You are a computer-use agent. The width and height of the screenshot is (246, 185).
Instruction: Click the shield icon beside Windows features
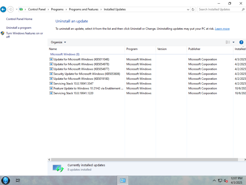tap(2, 33)
